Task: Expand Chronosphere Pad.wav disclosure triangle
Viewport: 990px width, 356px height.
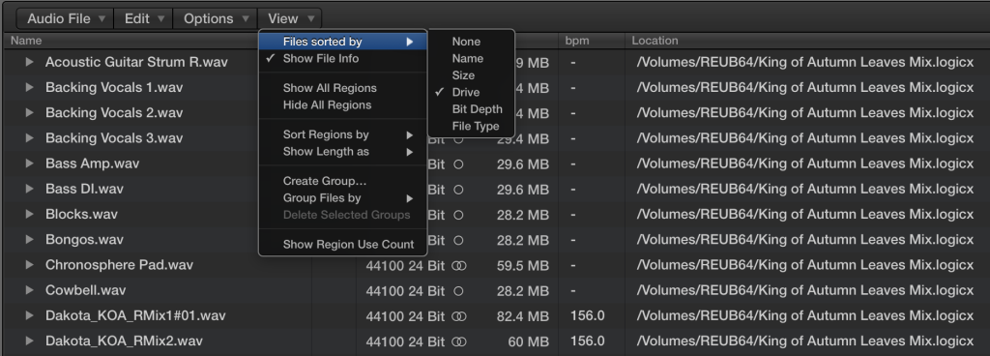Action: 29,264
